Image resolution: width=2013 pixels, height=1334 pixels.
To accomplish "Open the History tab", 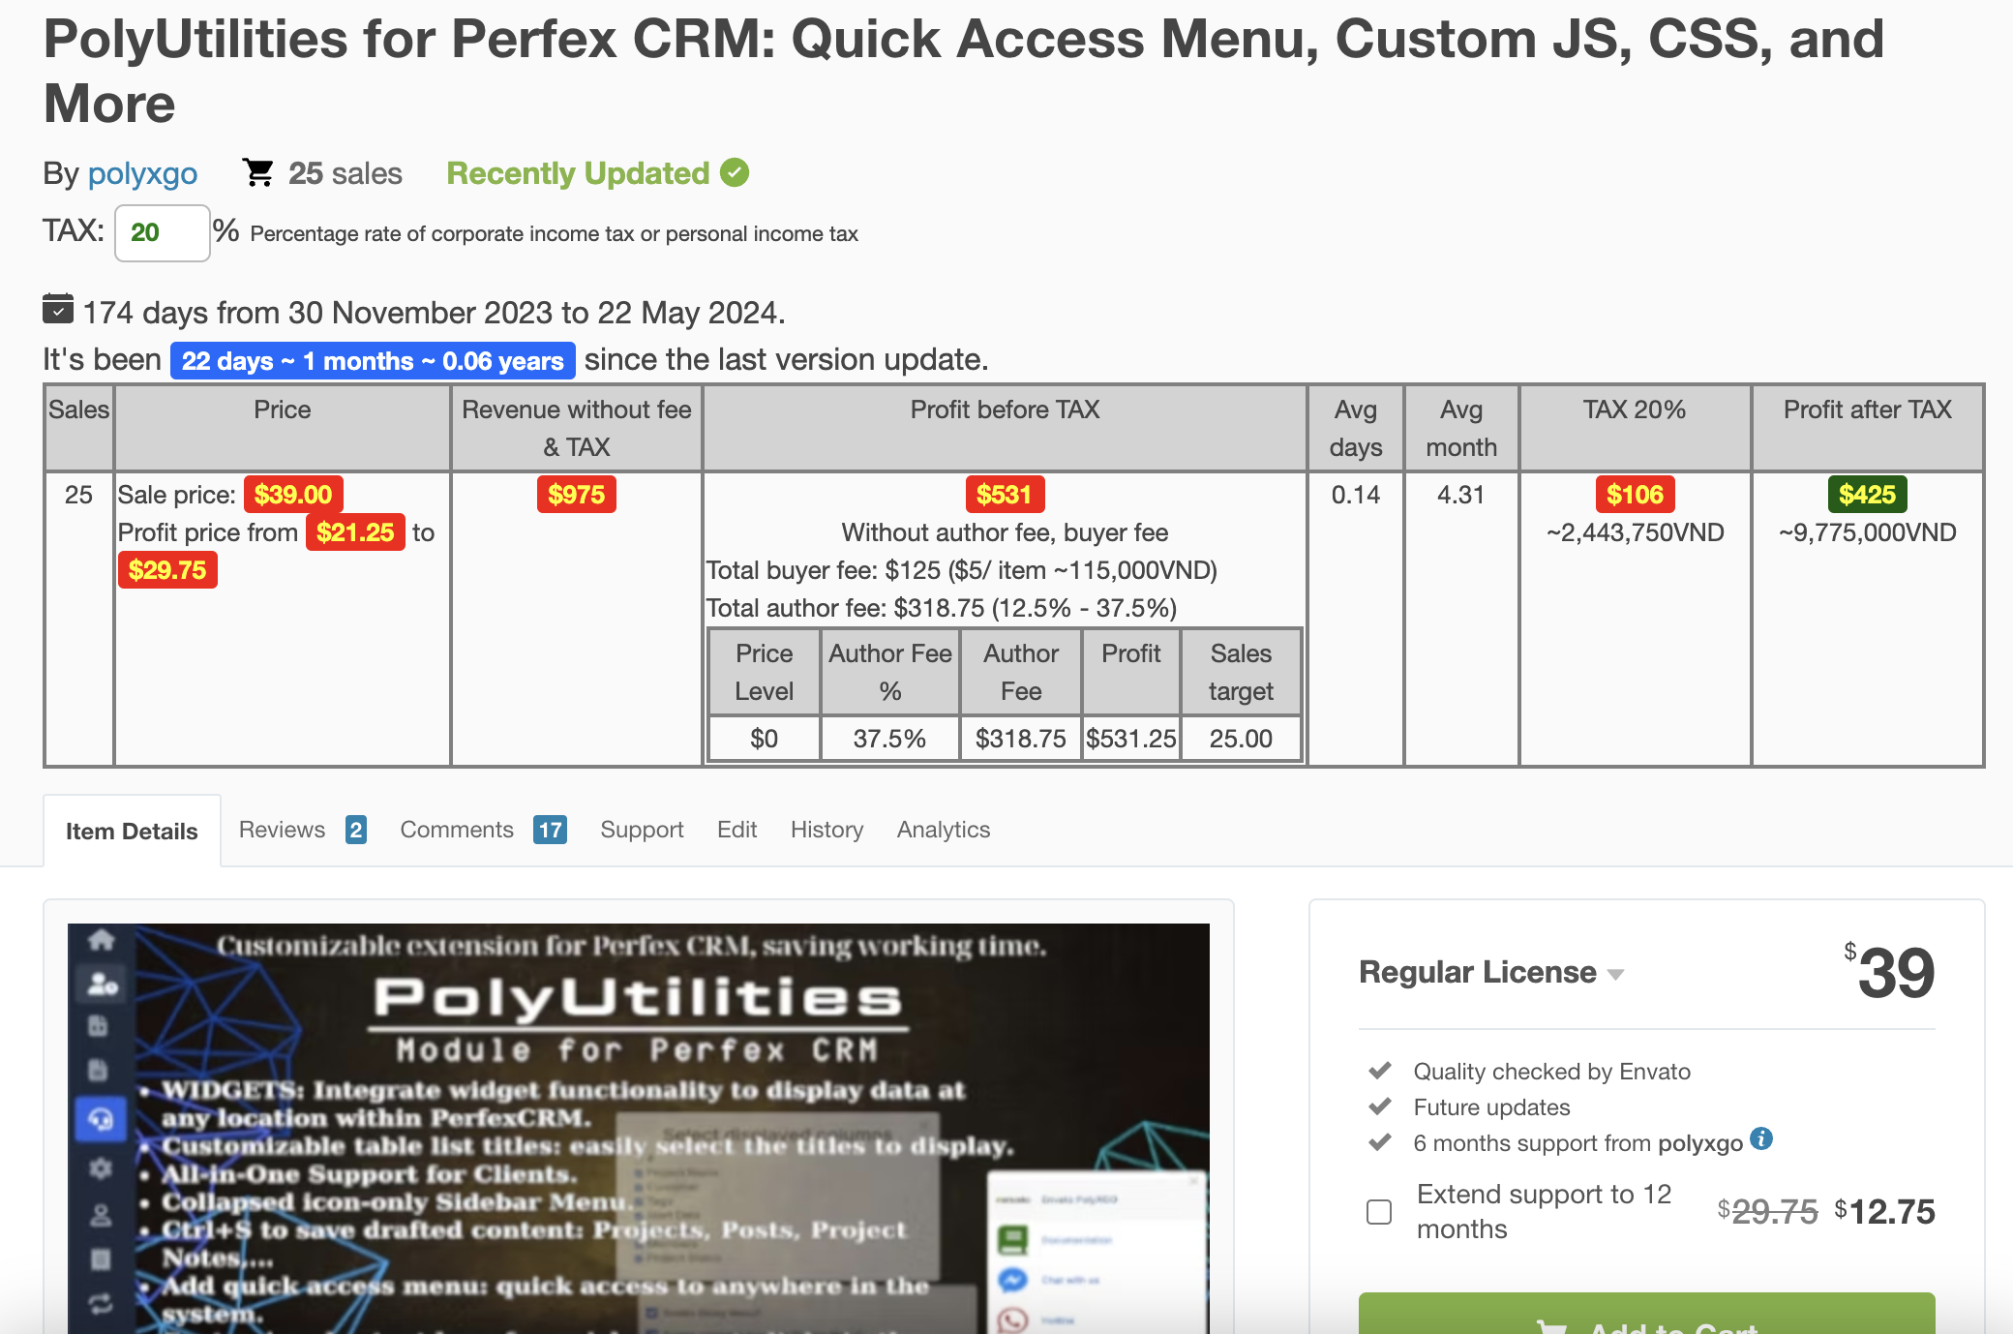I will (x=826, y=830).
